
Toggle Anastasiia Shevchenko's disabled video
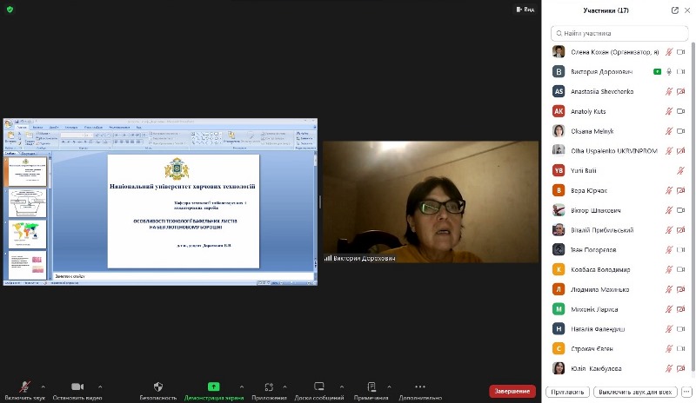pos(680,91)
